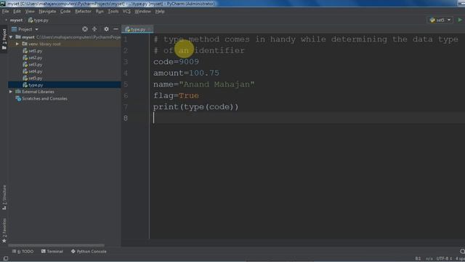The height and width of the screenshot is (262, 465).
Task: Collapse the myset project root
Action: pos(11,37)
